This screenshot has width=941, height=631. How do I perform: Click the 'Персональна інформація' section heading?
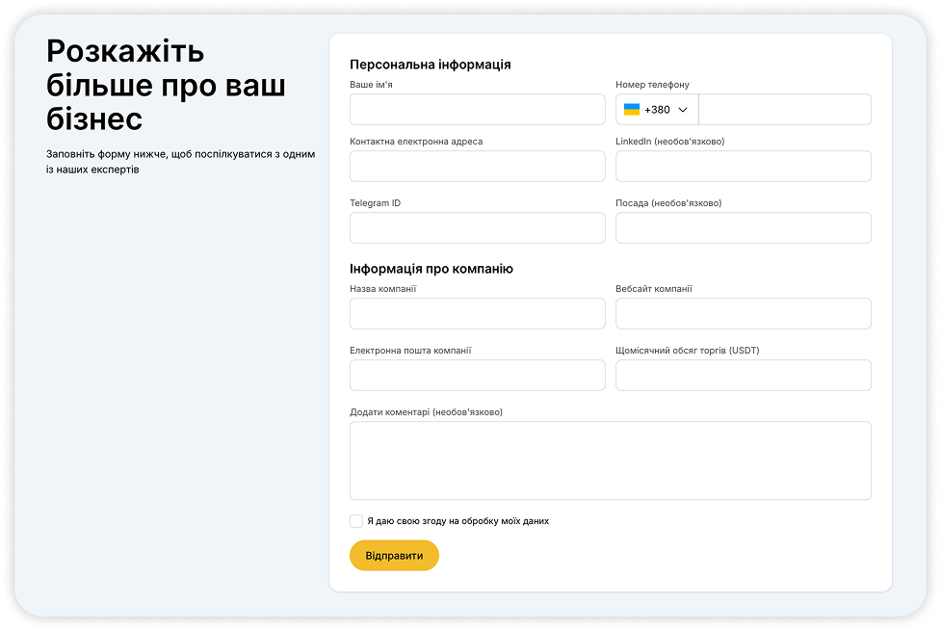tap(430, 65)
